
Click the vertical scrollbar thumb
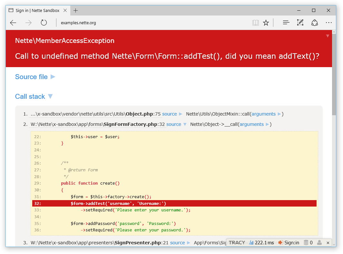tap(334, 75)
